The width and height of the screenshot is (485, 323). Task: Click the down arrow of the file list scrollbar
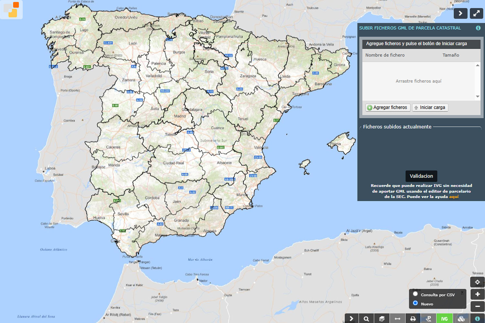click(x=478, y=97)
